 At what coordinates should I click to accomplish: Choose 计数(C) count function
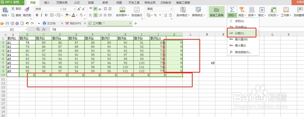coord(243,33)
